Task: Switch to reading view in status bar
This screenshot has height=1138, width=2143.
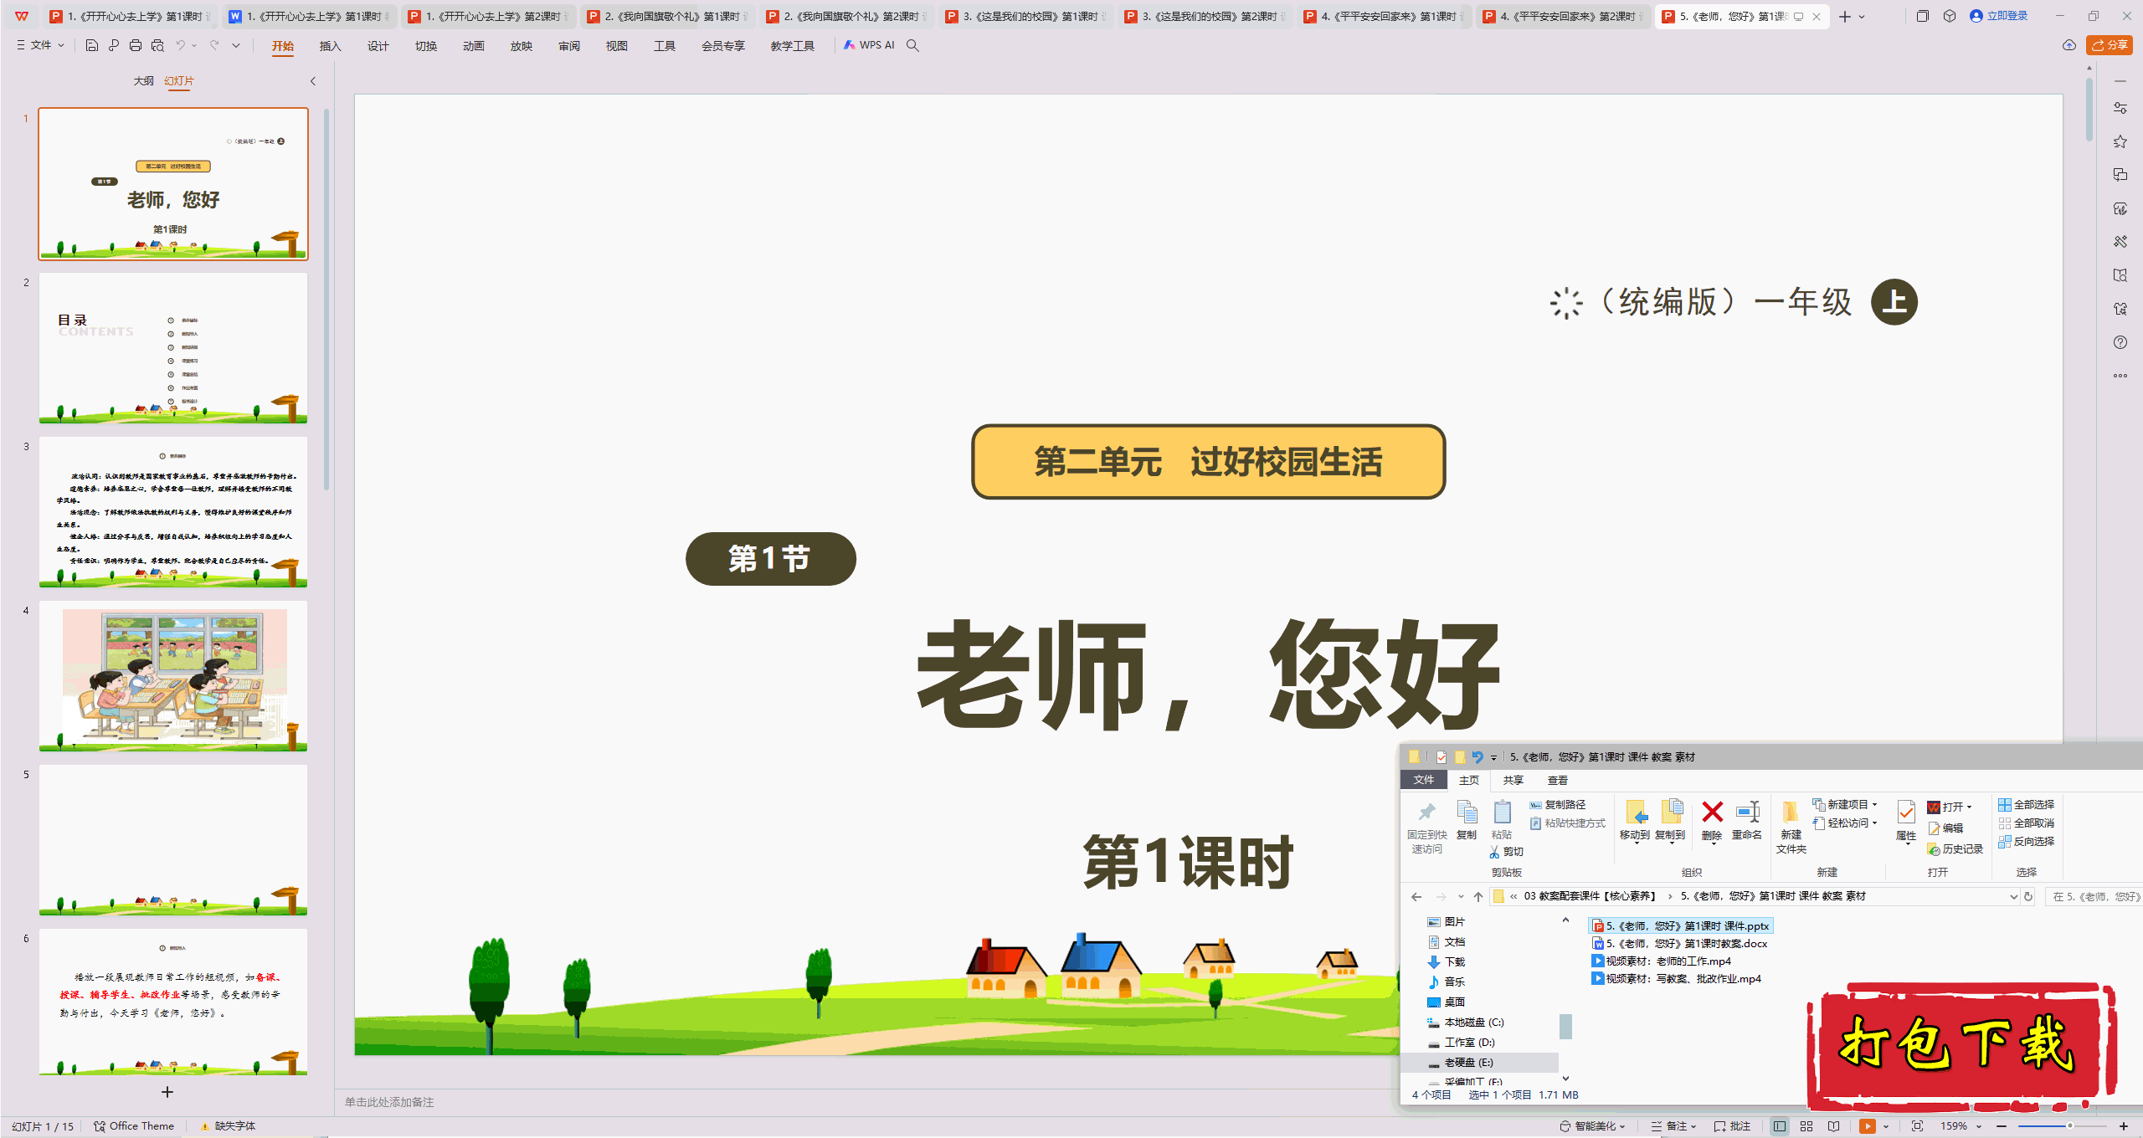Action: pyautogui.click(x=1834, y=1126)
